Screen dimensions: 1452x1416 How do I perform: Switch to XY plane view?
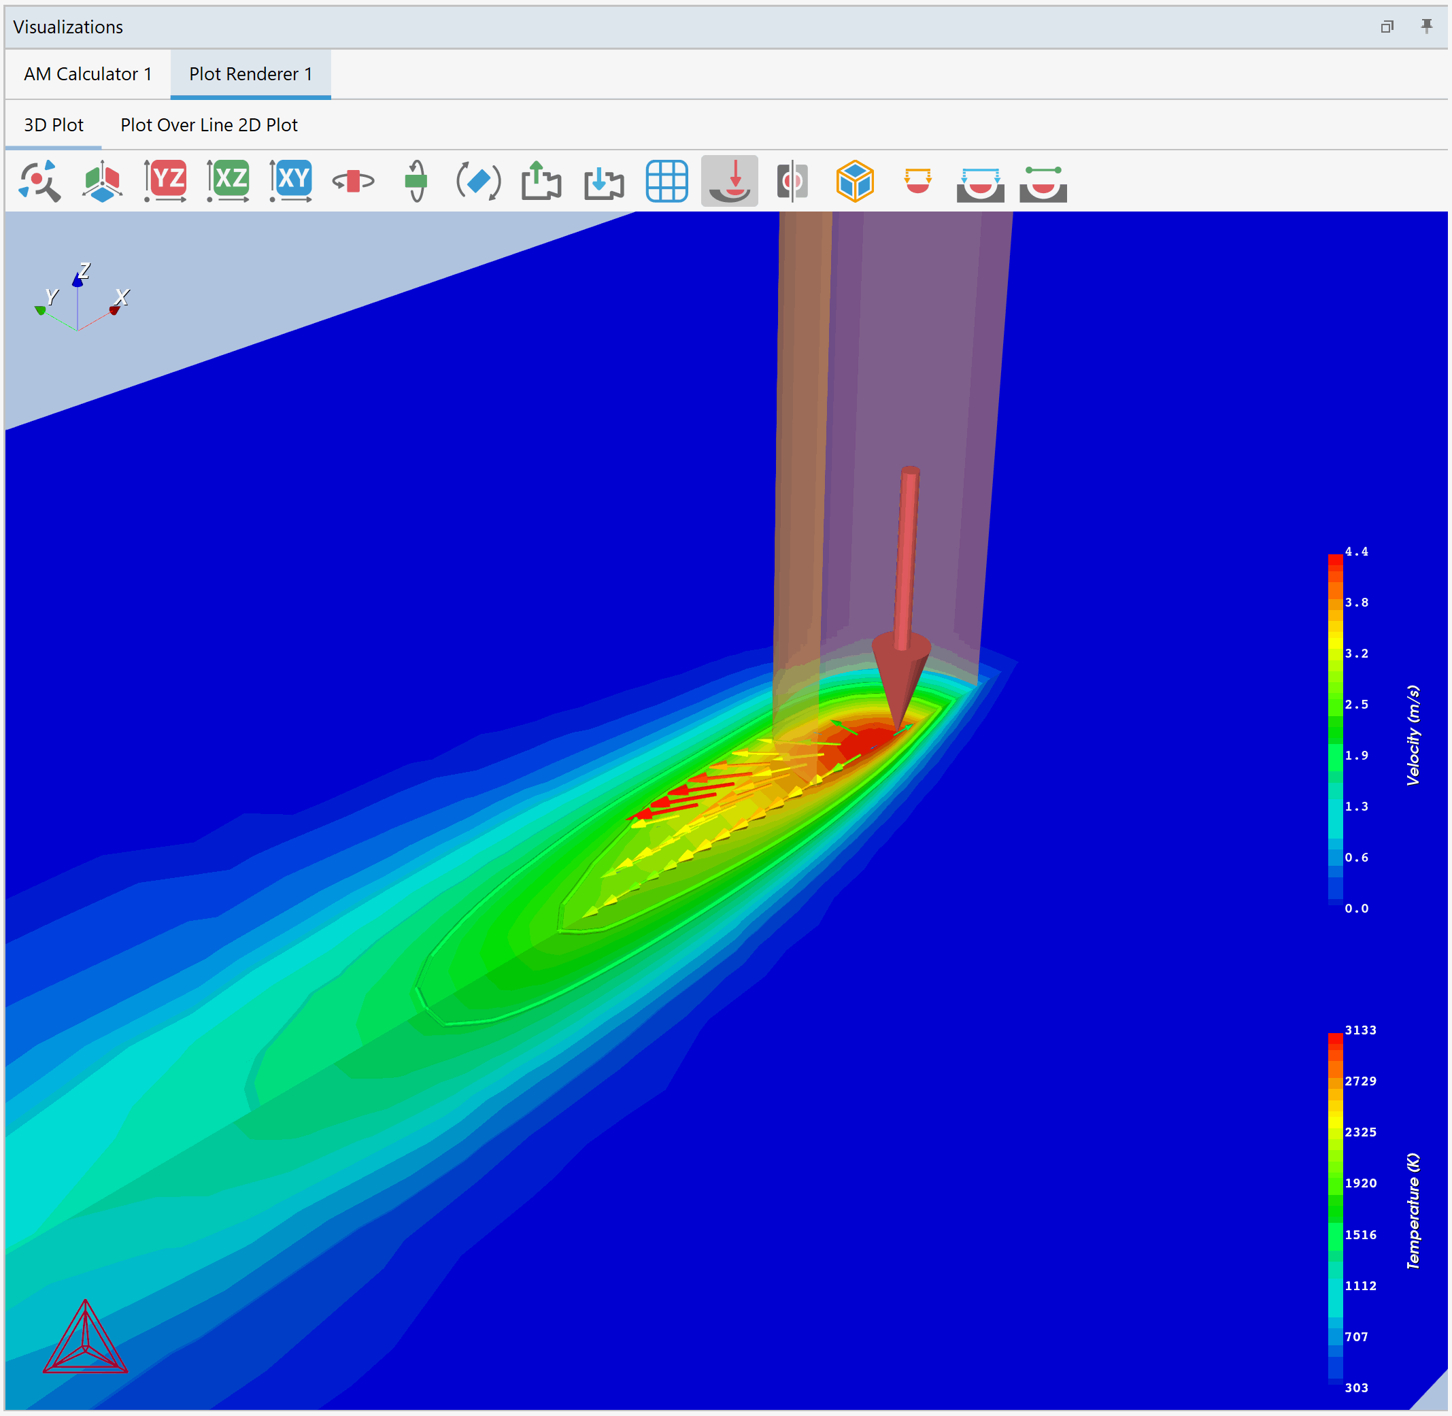point(290,181)
